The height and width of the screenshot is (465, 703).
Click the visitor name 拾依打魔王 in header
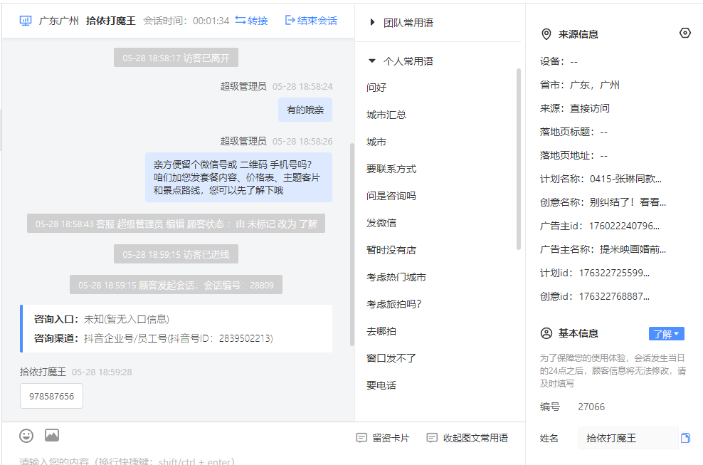[111, 21]
